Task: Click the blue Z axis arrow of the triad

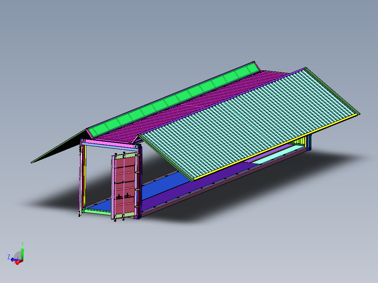Action: pyautogui.click(x=14, y=260)
